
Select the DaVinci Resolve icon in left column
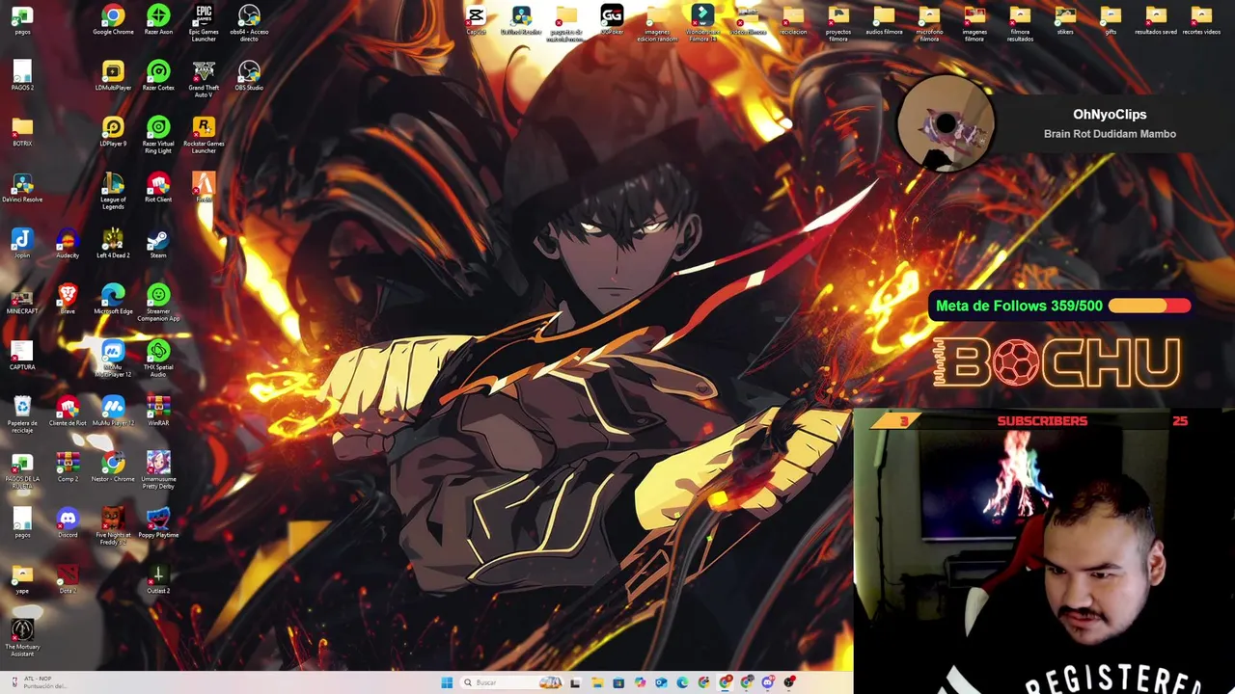[x=22, y=187]
